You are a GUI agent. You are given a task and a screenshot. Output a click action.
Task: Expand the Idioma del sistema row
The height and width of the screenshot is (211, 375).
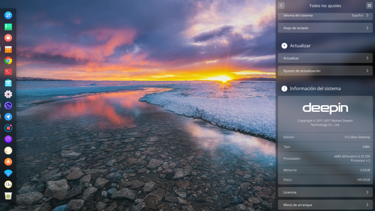[x=325, y=15]
